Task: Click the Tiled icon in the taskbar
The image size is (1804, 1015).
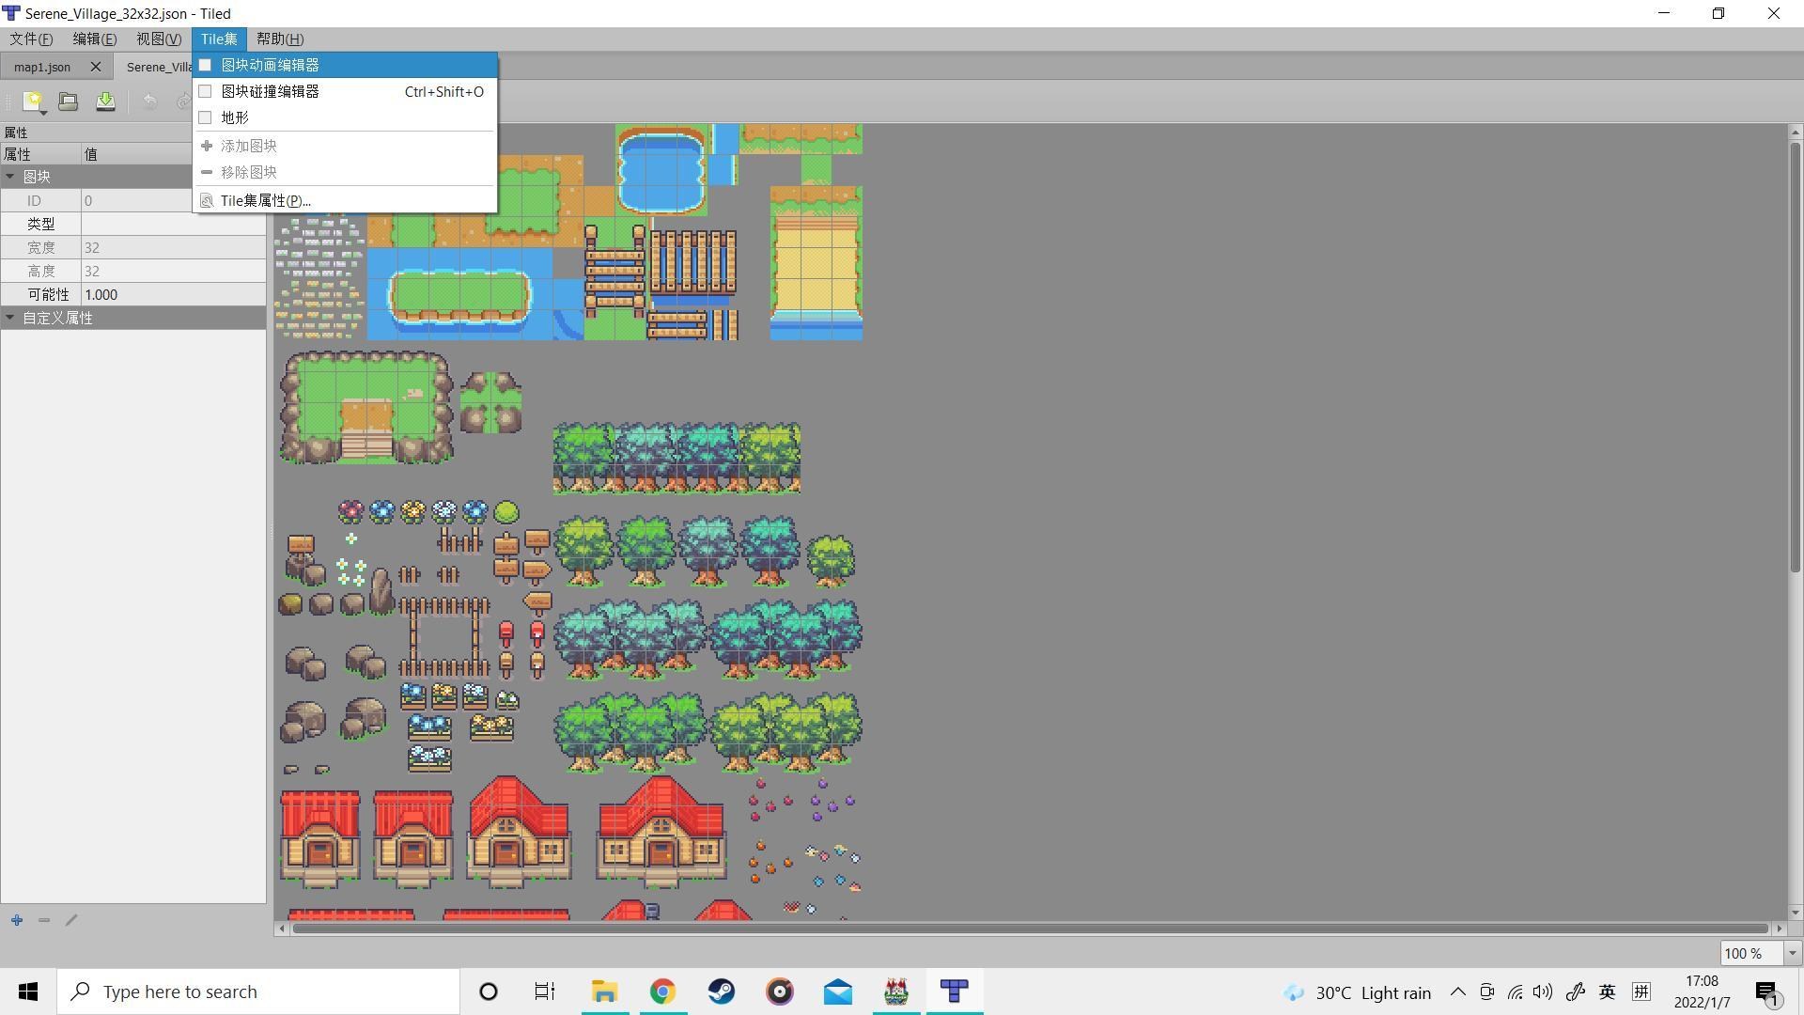Action: pos(954,992)
